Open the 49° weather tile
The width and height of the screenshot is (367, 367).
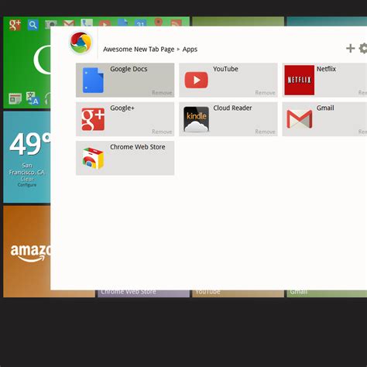coord(27,157)
